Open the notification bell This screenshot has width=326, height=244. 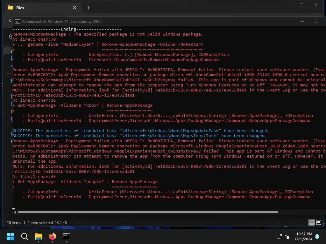(317, 236)
